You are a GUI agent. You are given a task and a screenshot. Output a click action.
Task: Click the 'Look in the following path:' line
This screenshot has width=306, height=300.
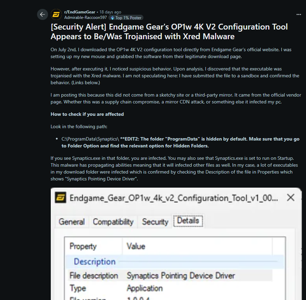click(79, 127)
